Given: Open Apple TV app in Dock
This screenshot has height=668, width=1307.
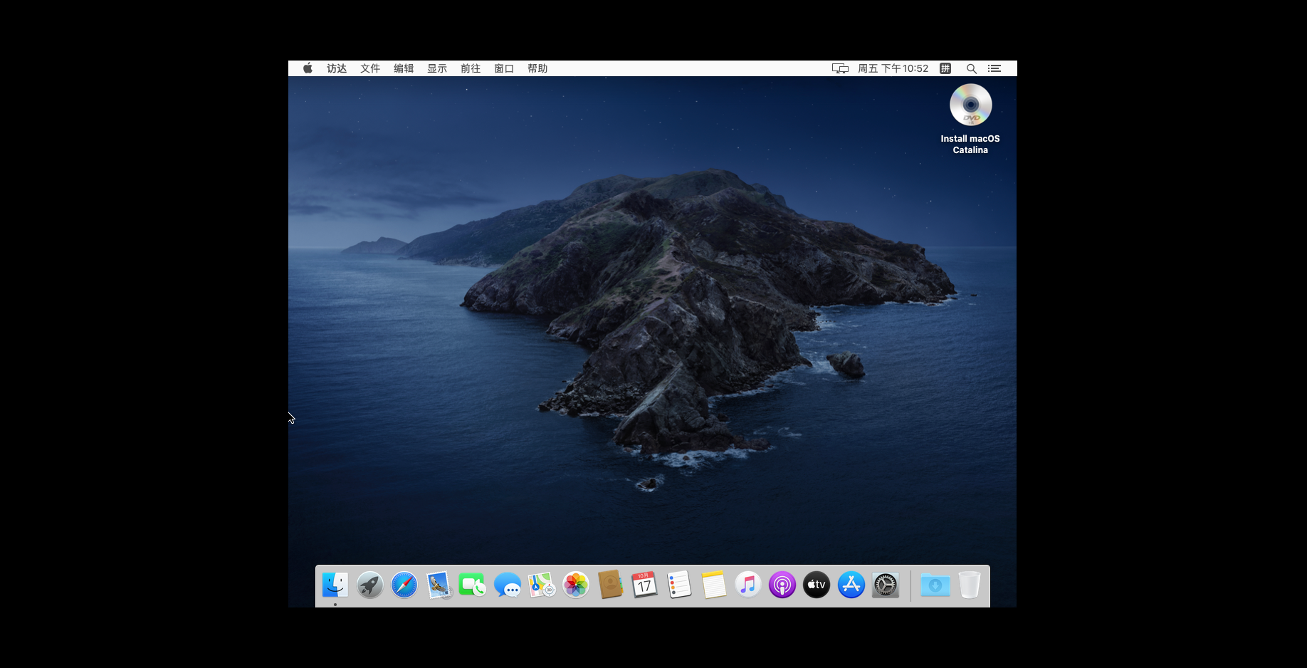Looking at the screenshot, I should coord(817,585).
